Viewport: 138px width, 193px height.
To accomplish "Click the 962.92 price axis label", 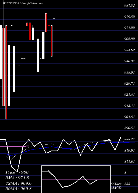I will [x=129, y=39].
